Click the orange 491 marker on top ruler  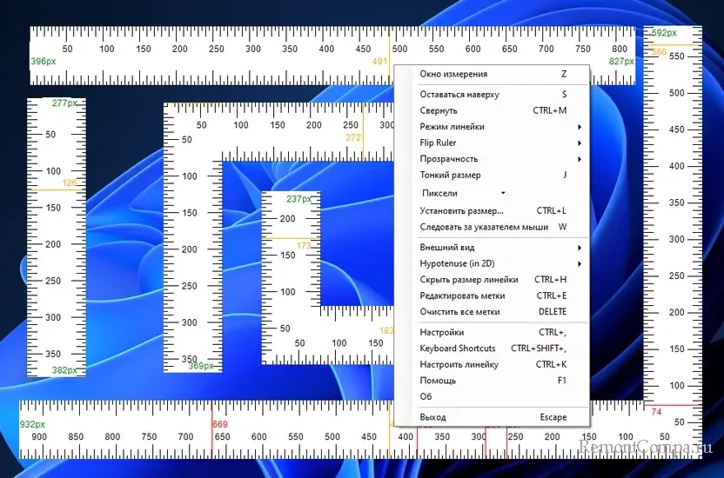pos(379,62)
